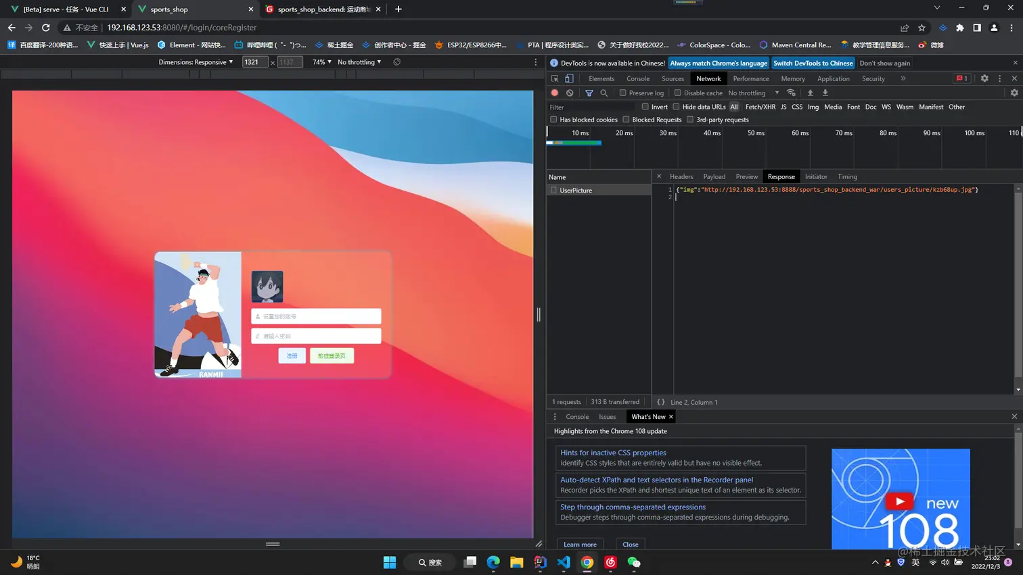Click Don't show again
The height and width of the screenshot is (575, 1023).
tap(885, 63)
